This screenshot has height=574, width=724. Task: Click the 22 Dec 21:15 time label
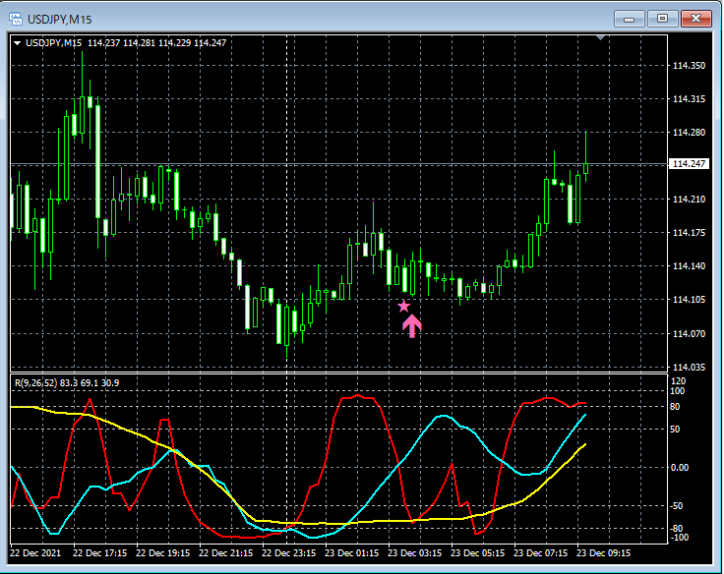coord(226,552)
